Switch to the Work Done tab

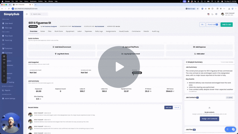click(59, 31)
